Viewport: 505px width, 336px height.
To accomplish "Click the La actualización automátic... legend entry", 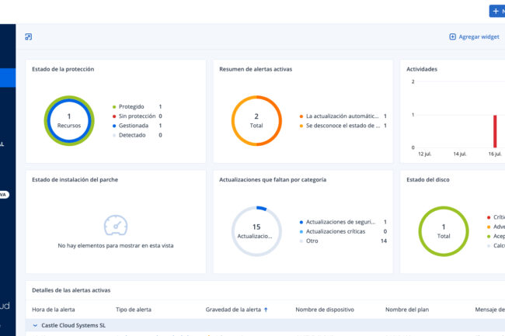I will click(x=343, y=116).
